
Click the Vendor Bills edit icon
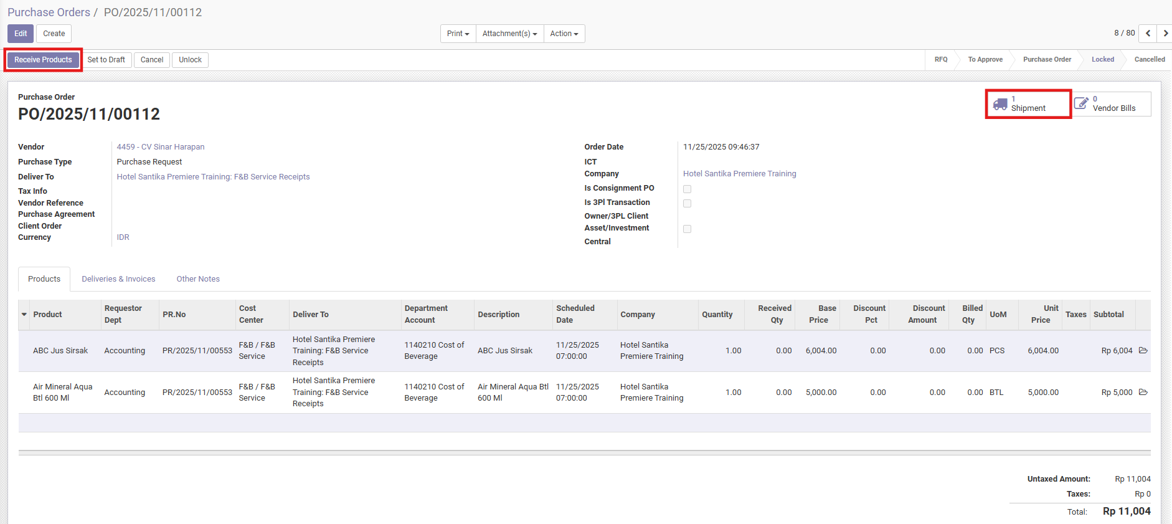point(1081,103)
